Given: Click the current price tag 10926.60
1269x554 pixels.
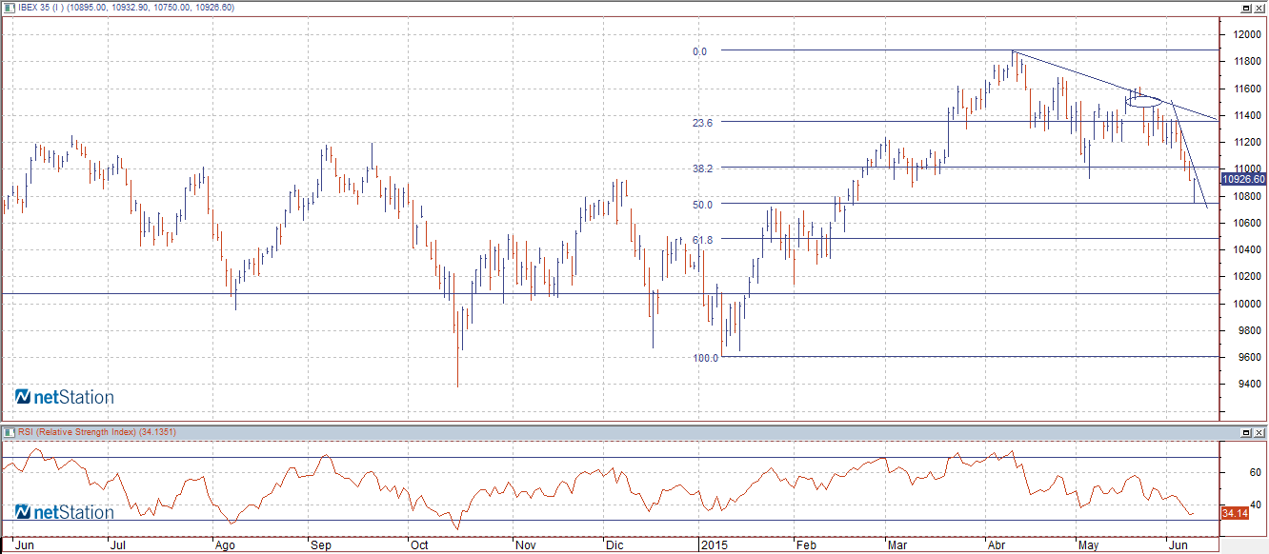Looking at the screenshot, I should pos(1242,179).
